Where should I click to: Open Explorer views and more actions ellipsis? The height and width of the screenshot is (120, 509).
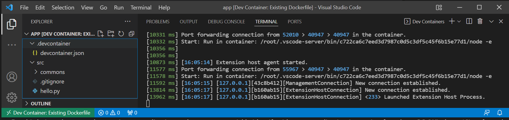click(x=128, y=21)
